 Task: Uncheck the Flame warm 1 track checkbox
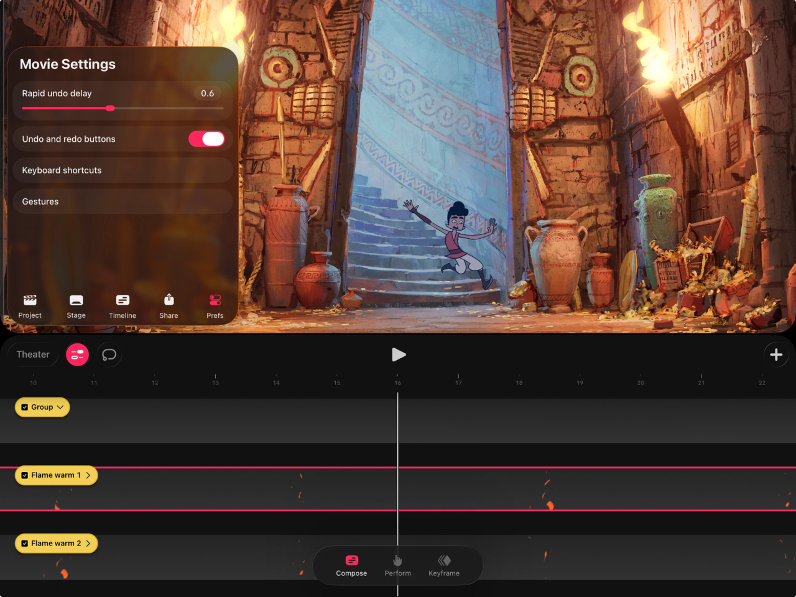[x=25, y=475]
